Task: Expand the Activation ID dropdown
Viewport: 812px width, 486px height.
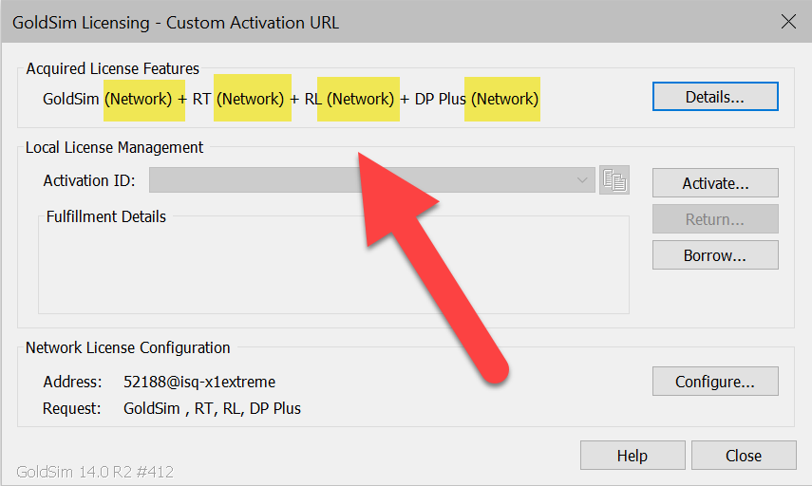Action: 582,180
